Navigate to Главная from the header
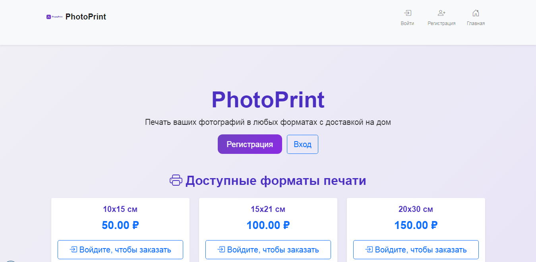This screenshot has height=262, width=536. tap(476, 23)
